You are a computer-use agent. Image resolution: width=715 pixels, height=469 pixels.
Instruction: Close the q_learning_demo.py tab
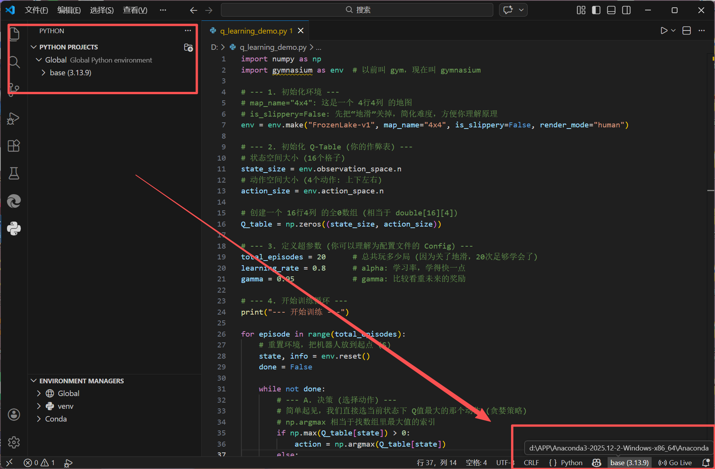pos(301,30)
